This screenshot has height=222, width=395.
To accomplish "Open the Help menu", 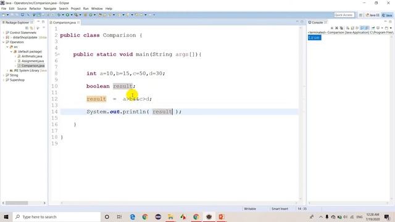I will (x=109, y=9).
